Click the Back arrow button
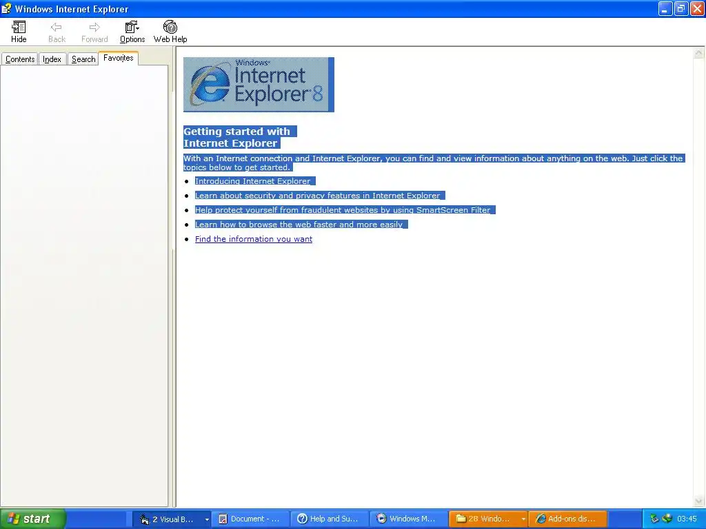 [57, 32]
